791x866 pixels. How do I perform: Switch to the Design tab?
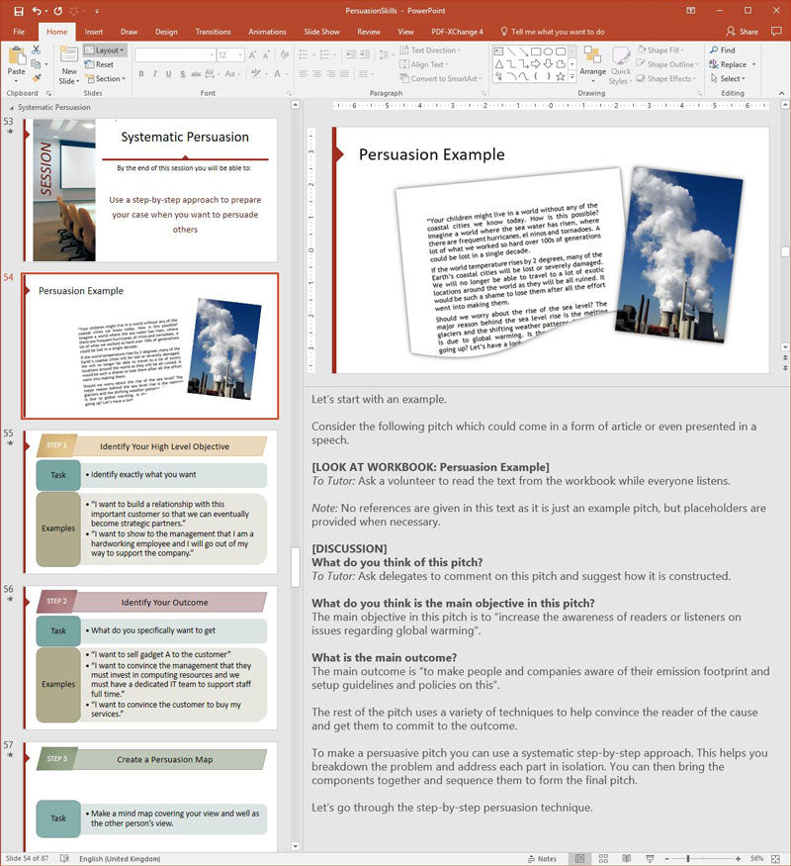pos(166,32)
